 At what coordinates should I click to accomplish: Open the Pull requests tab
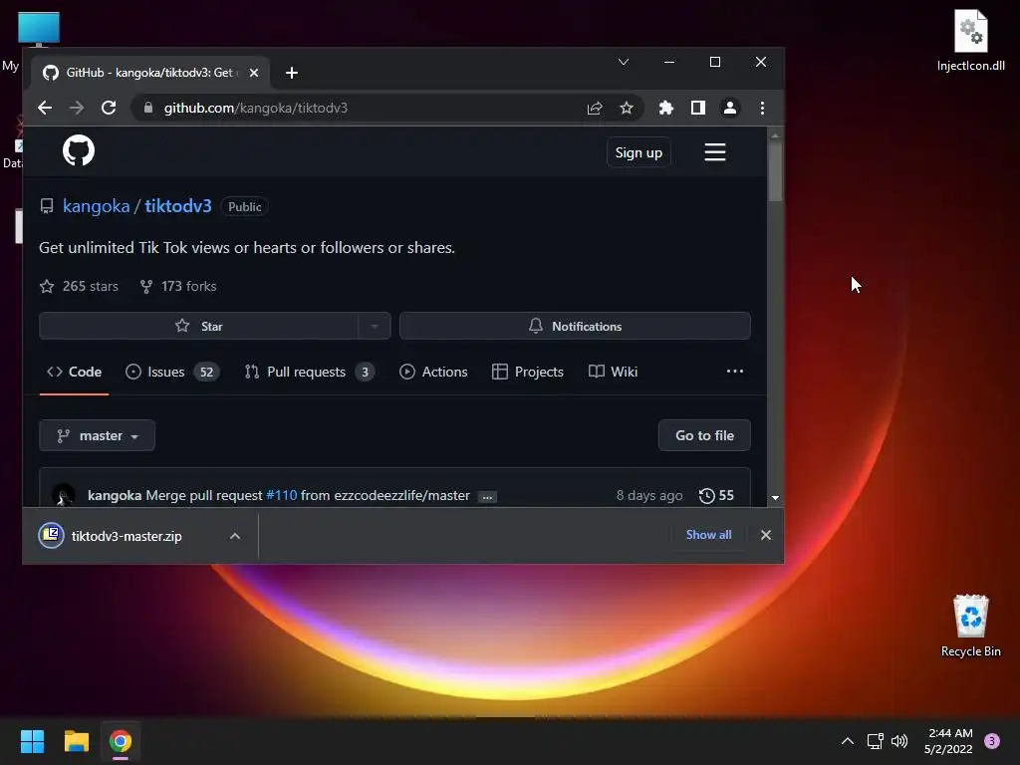[x=309, y=373]
